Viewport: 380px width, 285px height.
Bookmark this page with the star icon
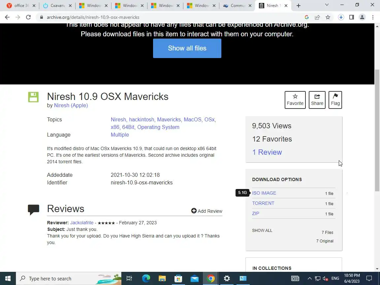[328, 17]
